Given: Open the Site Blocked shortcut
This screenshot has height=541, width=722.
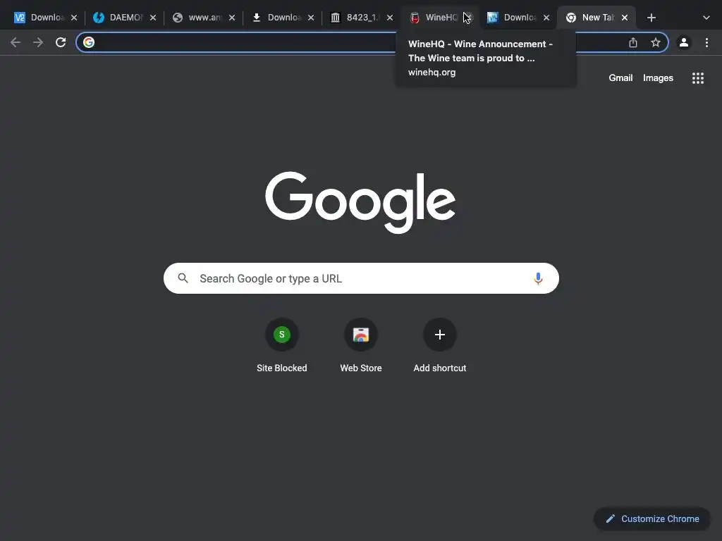Looking at the screenshot, I should point(282,345).
